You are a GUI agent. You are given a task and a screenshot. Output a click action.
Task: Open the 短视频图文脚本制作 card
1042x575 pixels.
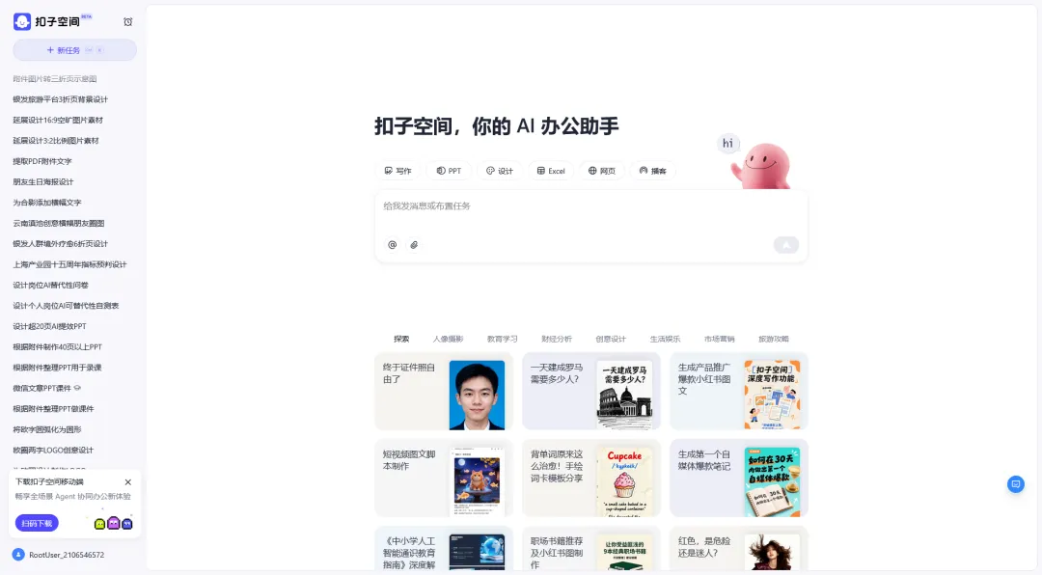(x=444, y=478)
